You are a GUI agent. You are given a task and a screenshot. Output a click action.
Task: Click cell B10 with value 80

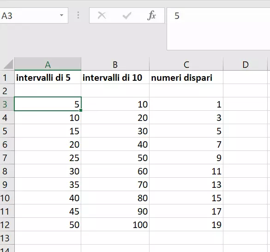tap(115, 198)
